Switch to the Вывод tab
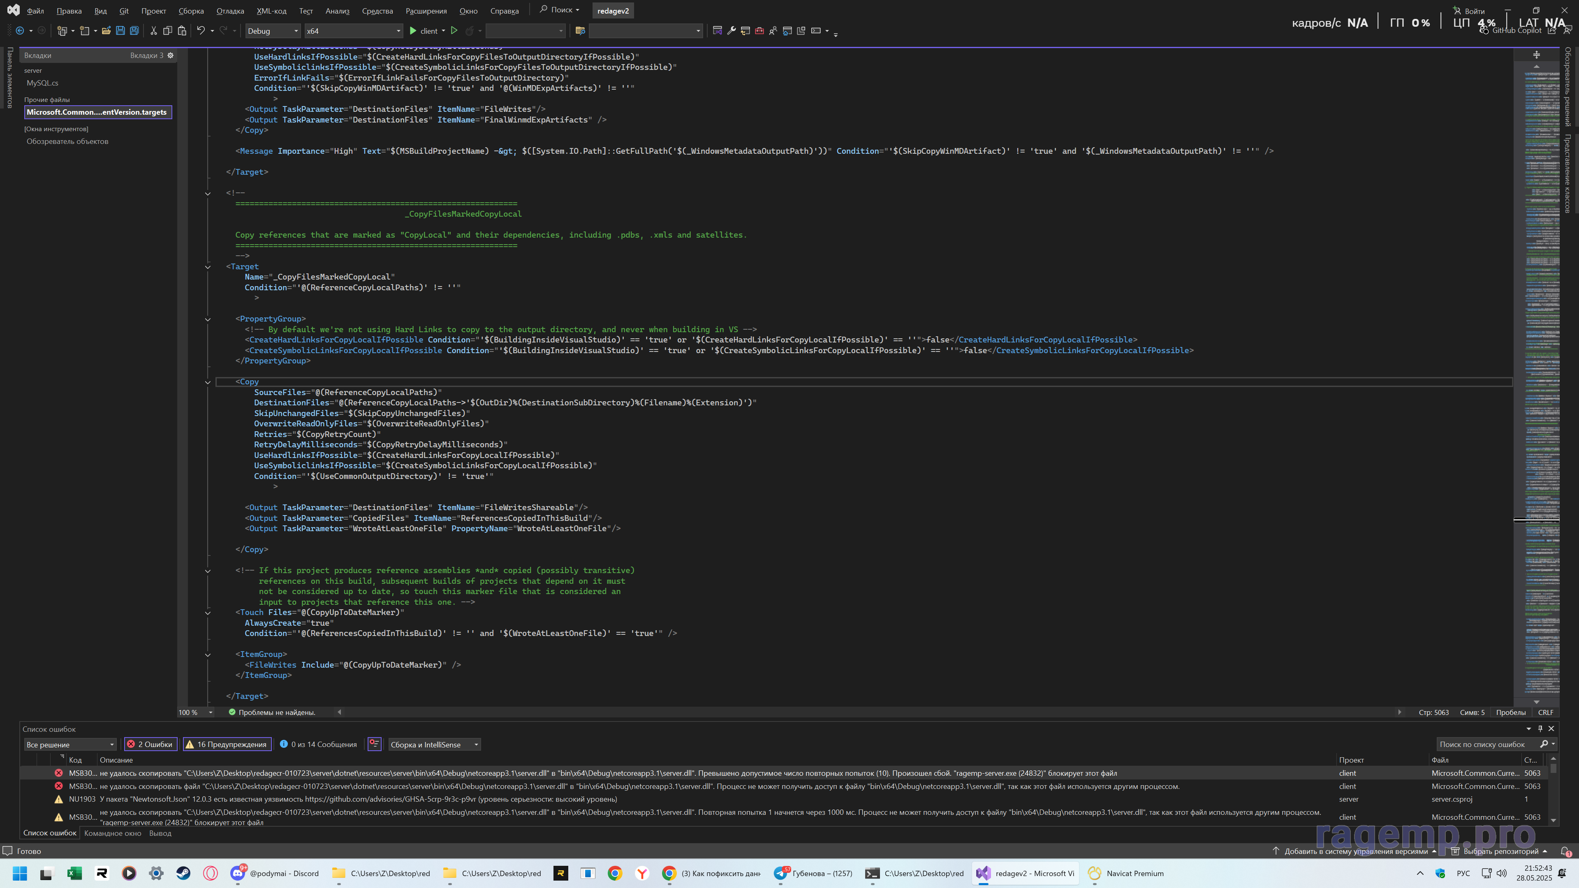The width and height of the screenshot is (1579, 888). coord(160,833)
